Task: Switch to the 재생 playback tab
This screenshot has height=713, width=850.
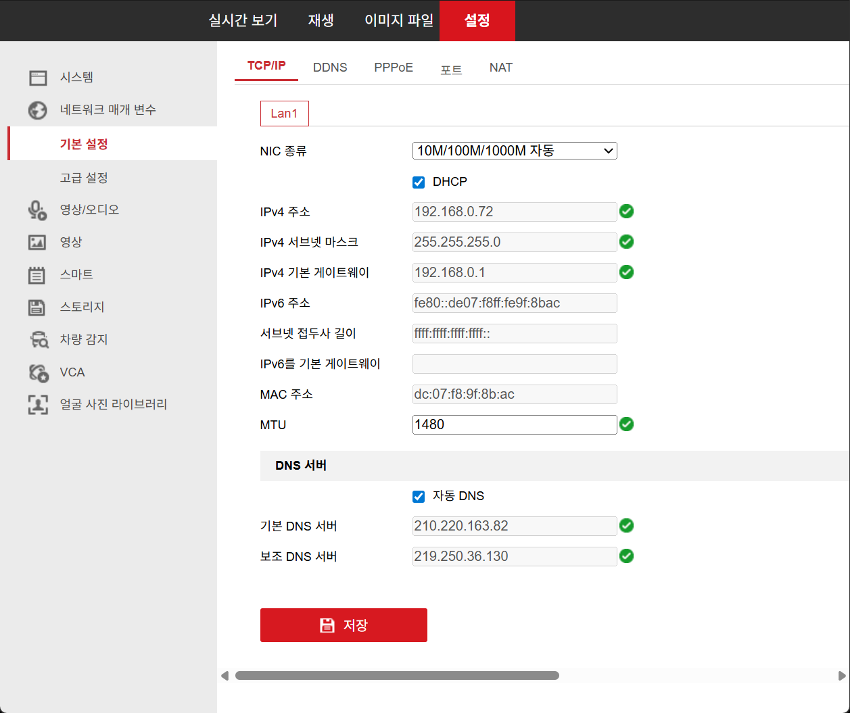Action: pos(321,20)
